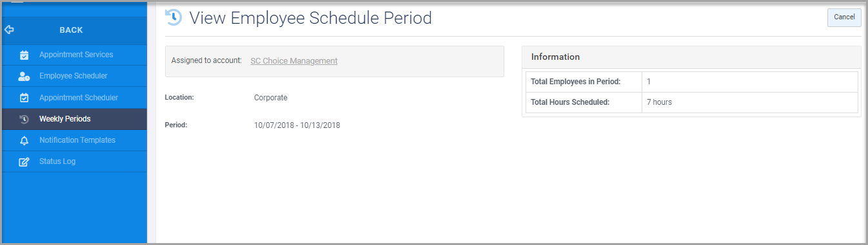This screenshot has height=245, width=868.
Task: Click the BACK label in sidebar
Action: coord(71,30)
